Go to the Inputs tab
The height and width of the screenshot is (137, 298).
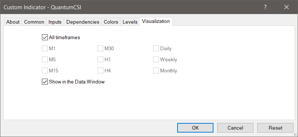pyautogui.click(x=55, y=22)
